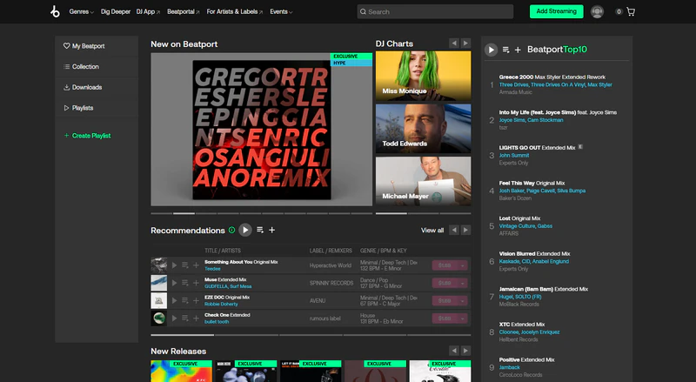Screen dimensions: 696x382
Task: Open Collection in sidebar
Action: click(81, 67)
